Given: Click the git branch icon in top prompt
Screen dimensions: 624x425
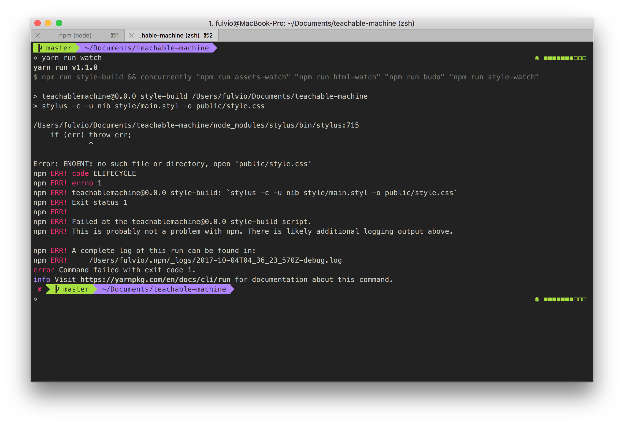Looking at the screenshot, I should coord(40,48).
